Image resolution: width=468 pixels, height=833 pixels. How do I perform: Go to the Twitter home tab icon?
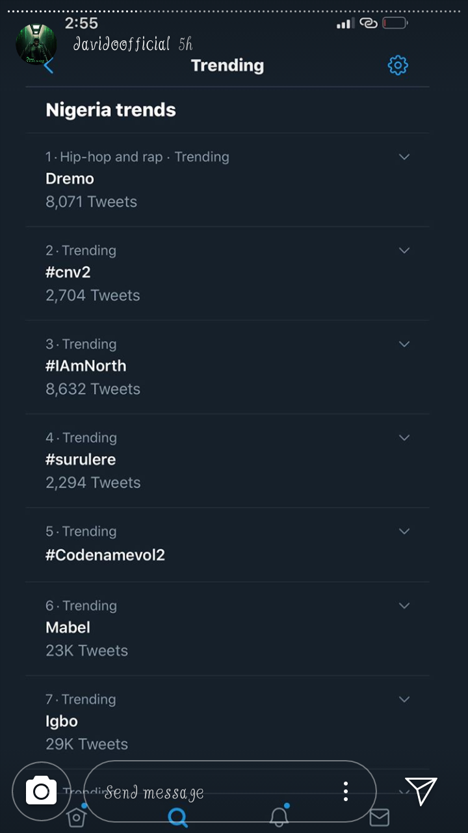(x=76, y=817)
